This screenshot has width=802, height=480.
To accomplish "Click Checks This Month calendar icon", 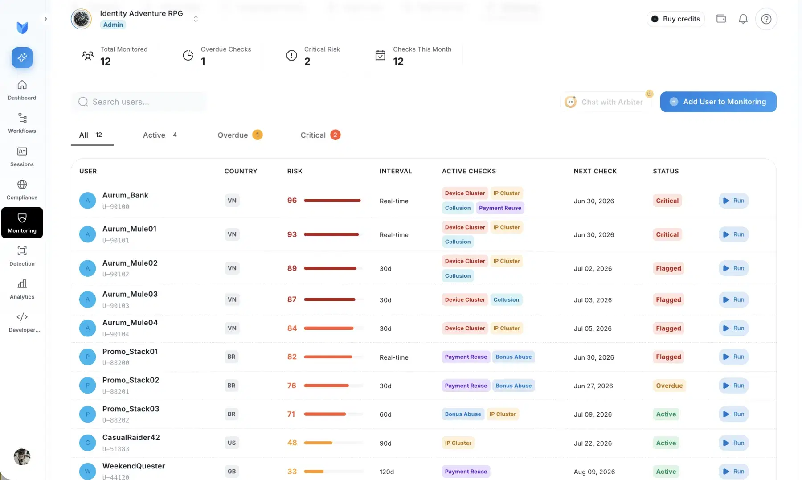I will pos(381,55).
